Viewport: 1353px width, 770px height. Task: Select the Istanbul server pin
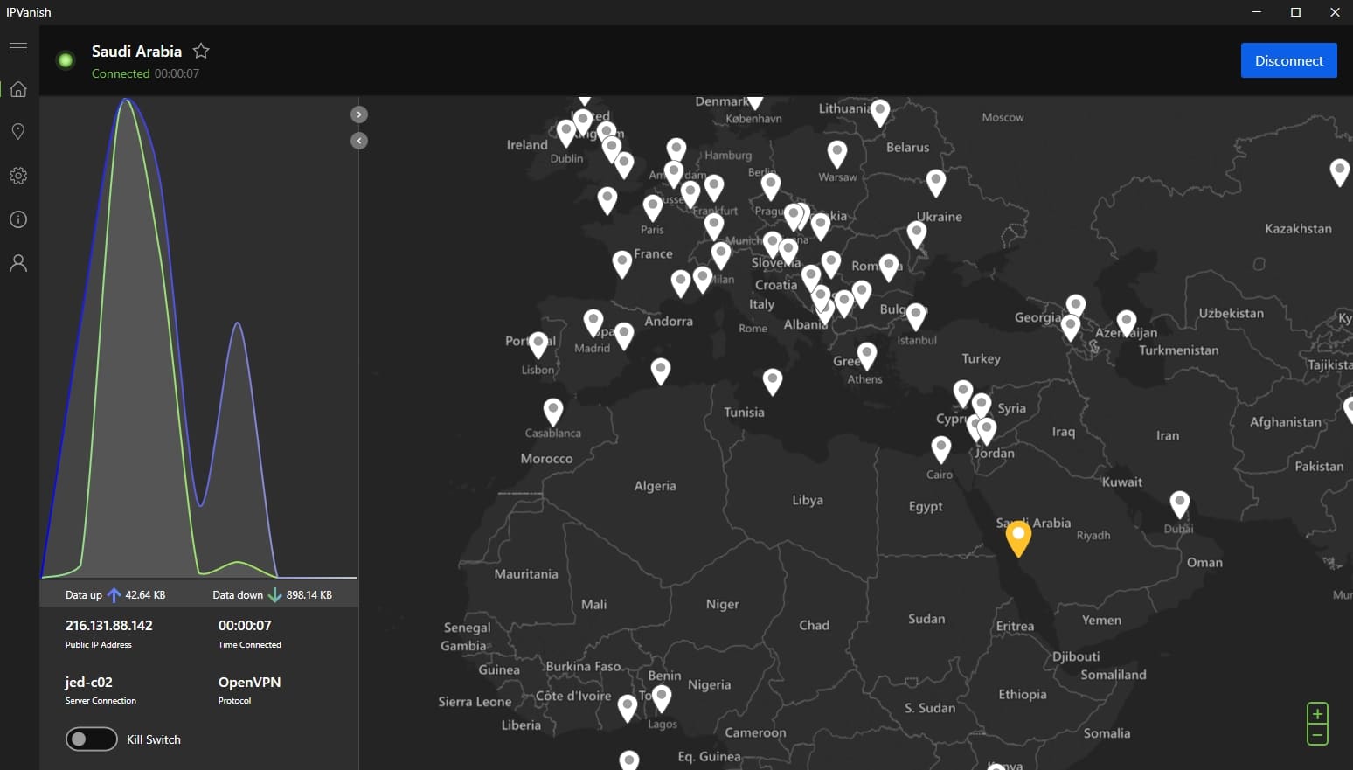pos(915,317)
